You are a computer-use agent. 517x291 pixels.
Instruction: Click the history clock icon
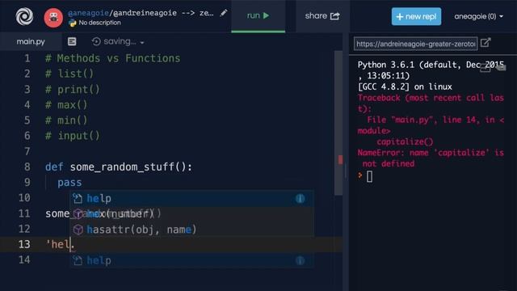click(x=96, y=41)
